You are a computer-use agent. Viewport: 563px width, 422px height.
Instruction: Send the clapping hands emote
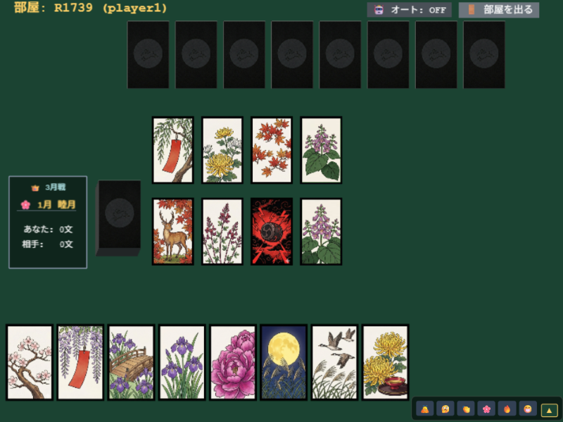click(x=466, y=409)
